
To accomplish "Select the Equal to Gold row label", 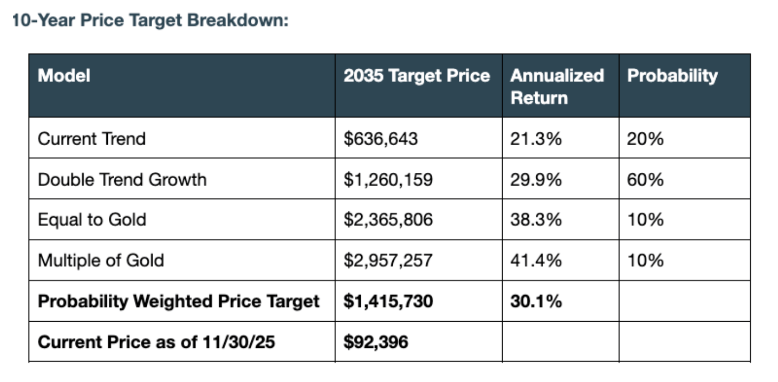I will pos(92,220).
